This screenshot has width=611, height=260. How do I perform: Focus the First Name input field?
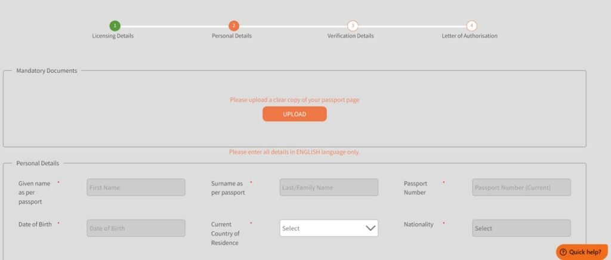(136, 187)
